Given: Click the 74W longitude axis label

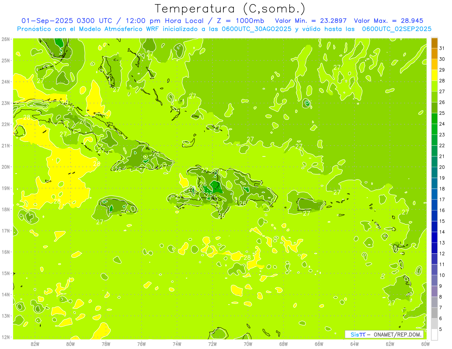Looking at the screenshot, I should pyautogui.click(x=177, y=344).
